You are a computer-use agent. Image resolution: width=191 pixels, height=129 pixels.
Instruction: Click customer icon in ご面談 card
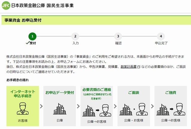142,109
